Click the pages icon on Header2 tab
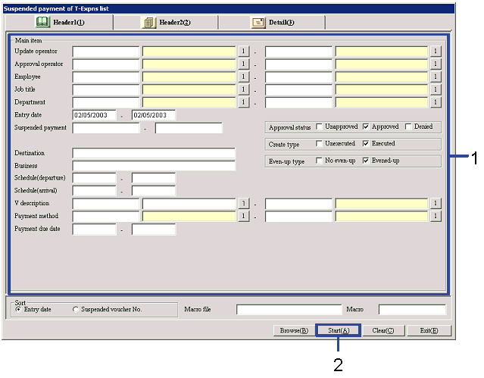Screen dimensions: 484x378 [x=148, y=22]
